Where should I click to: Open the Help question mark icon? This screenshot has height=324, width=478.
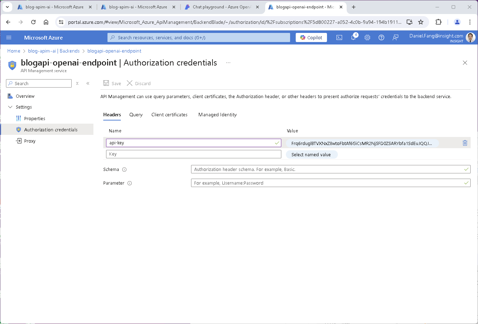381,37
